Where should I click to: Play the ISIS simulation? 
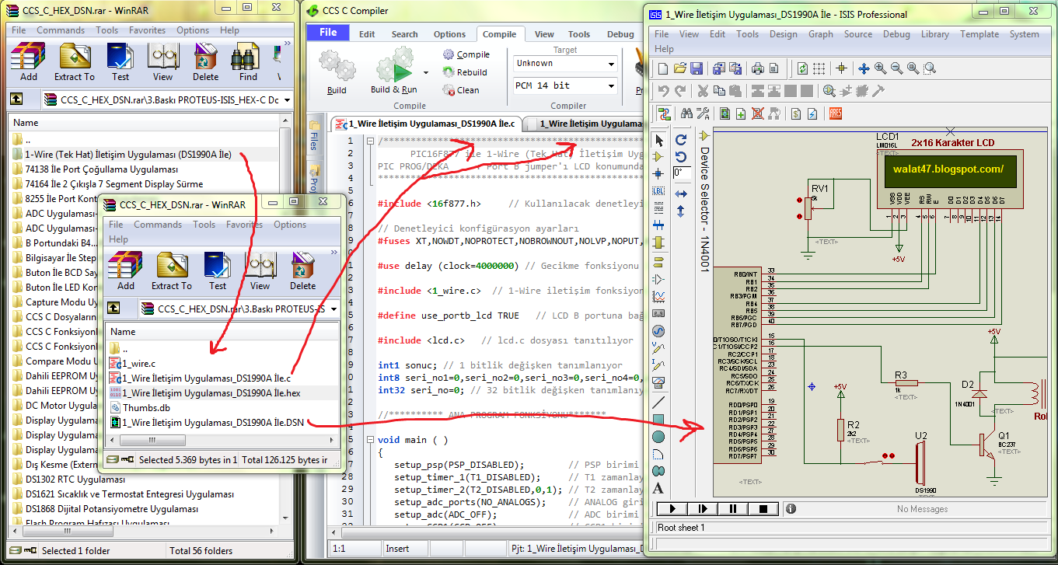[673, 508]
